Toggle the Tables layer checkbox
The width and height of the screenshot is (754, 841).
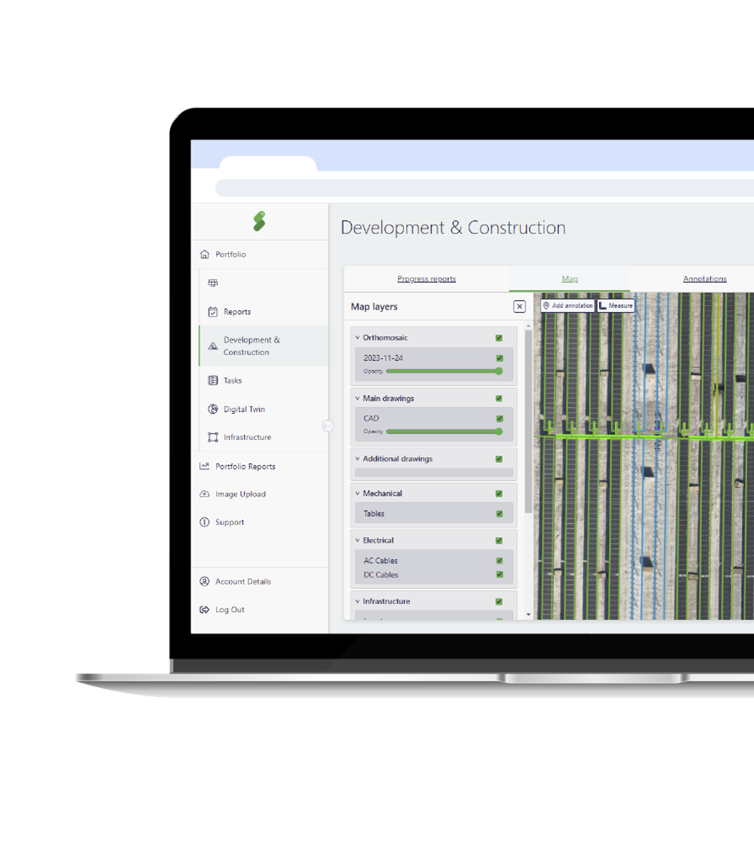coord(500,514)
